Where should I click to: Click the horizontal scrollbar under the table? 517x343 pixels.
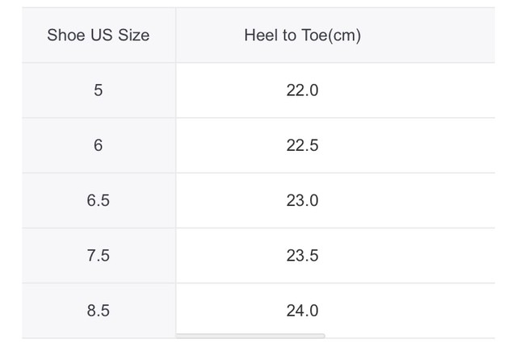pos(250,336)
